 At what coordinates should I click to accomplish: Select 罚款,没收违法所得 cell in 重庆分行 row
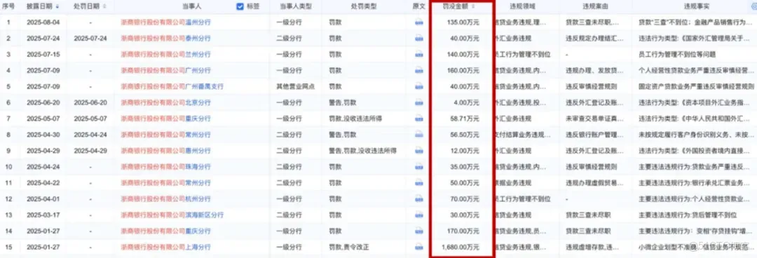[356, 118]
